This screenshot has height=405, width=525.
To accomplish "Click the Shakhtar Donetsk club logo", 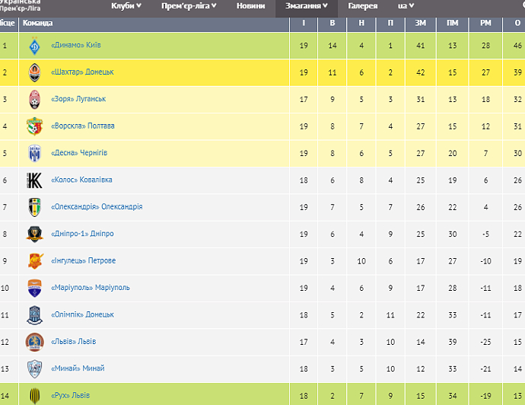I will click(x=33, y=72).
